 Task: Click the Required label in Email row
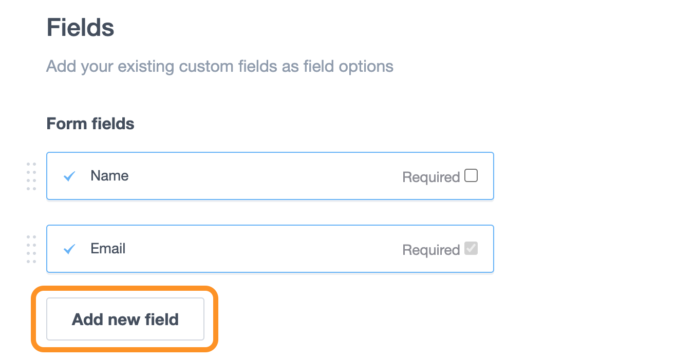[430, 250]
